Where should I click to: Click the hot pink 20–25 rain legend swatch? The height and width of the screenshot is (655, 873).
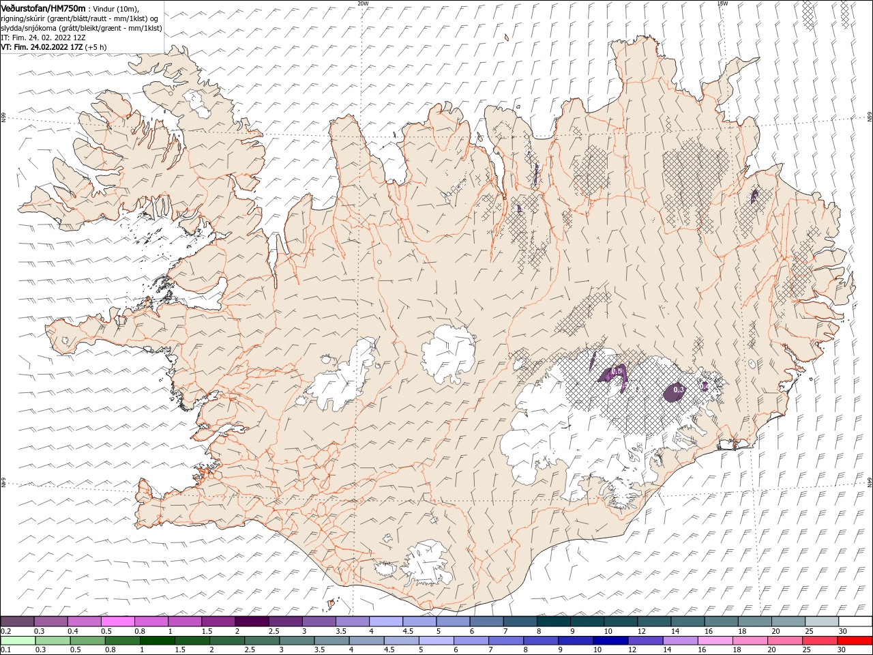coord(784,641)
